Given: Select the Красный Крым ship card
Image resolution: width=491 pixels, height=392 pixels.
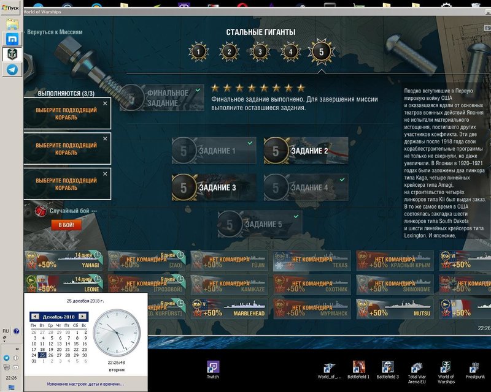Looking at the screenshot, I should pyautogui.click(x=395, y=261).
